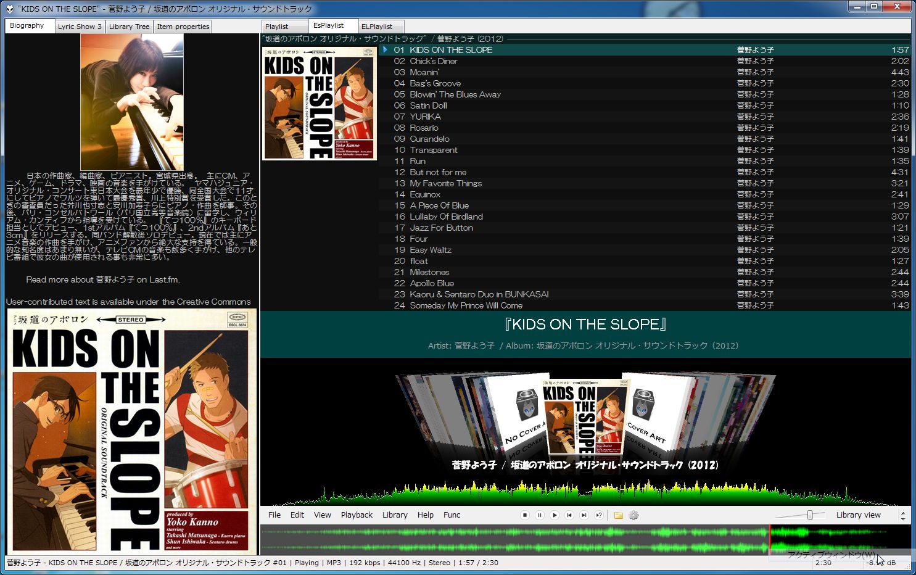
Task: Open the Library menu
Action: (395, 515)
